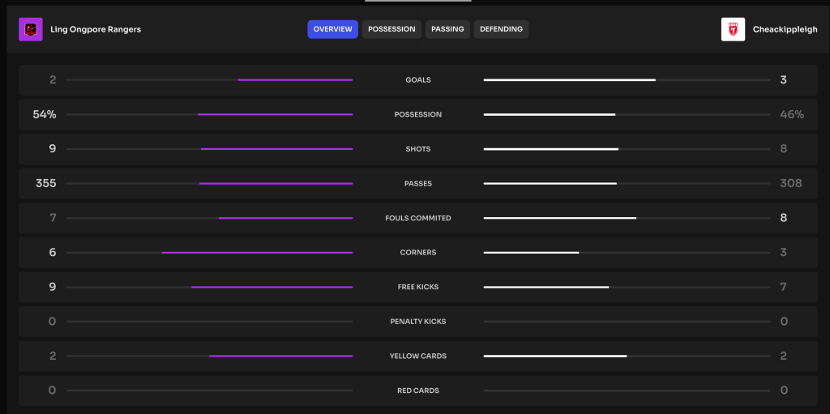Click the Free Kicks row label
This screenshot has width=830, height=414.
(x=418, y=288)
